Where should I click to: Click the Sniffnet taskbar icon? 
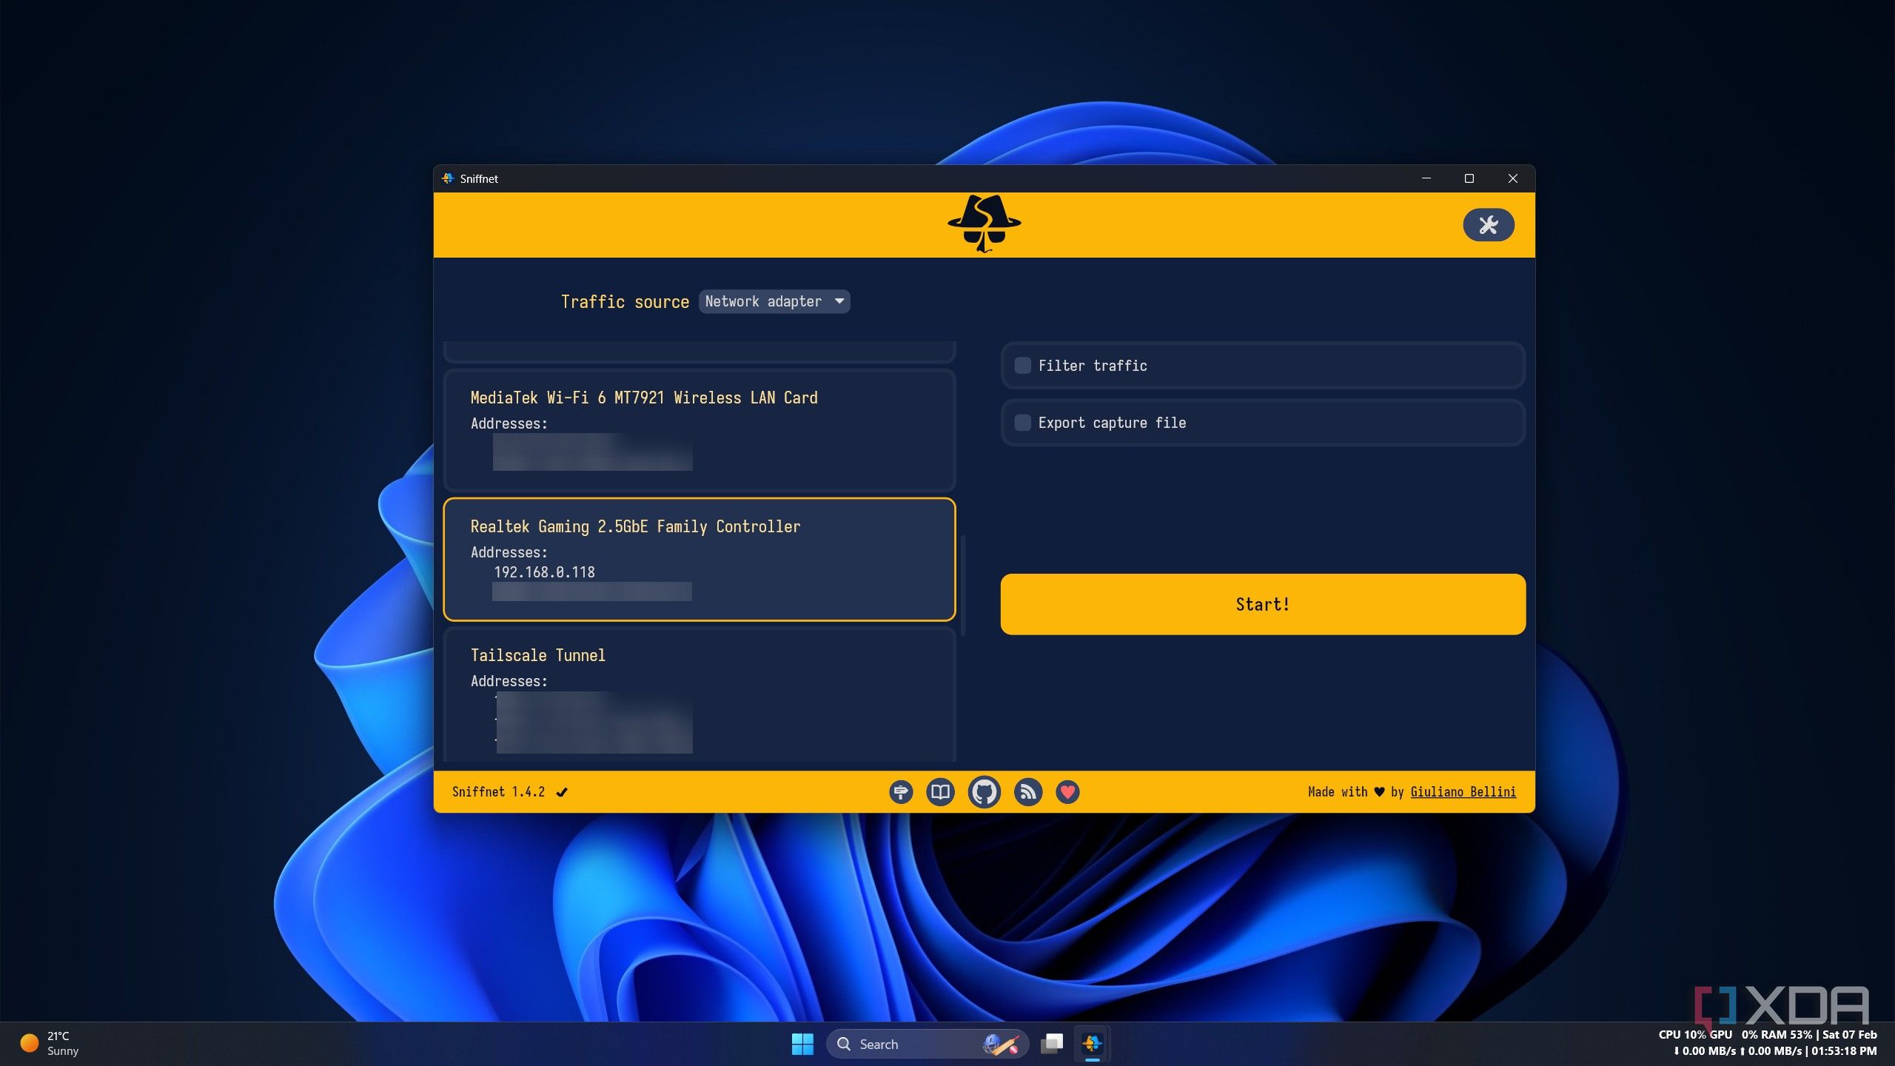1092,1044
